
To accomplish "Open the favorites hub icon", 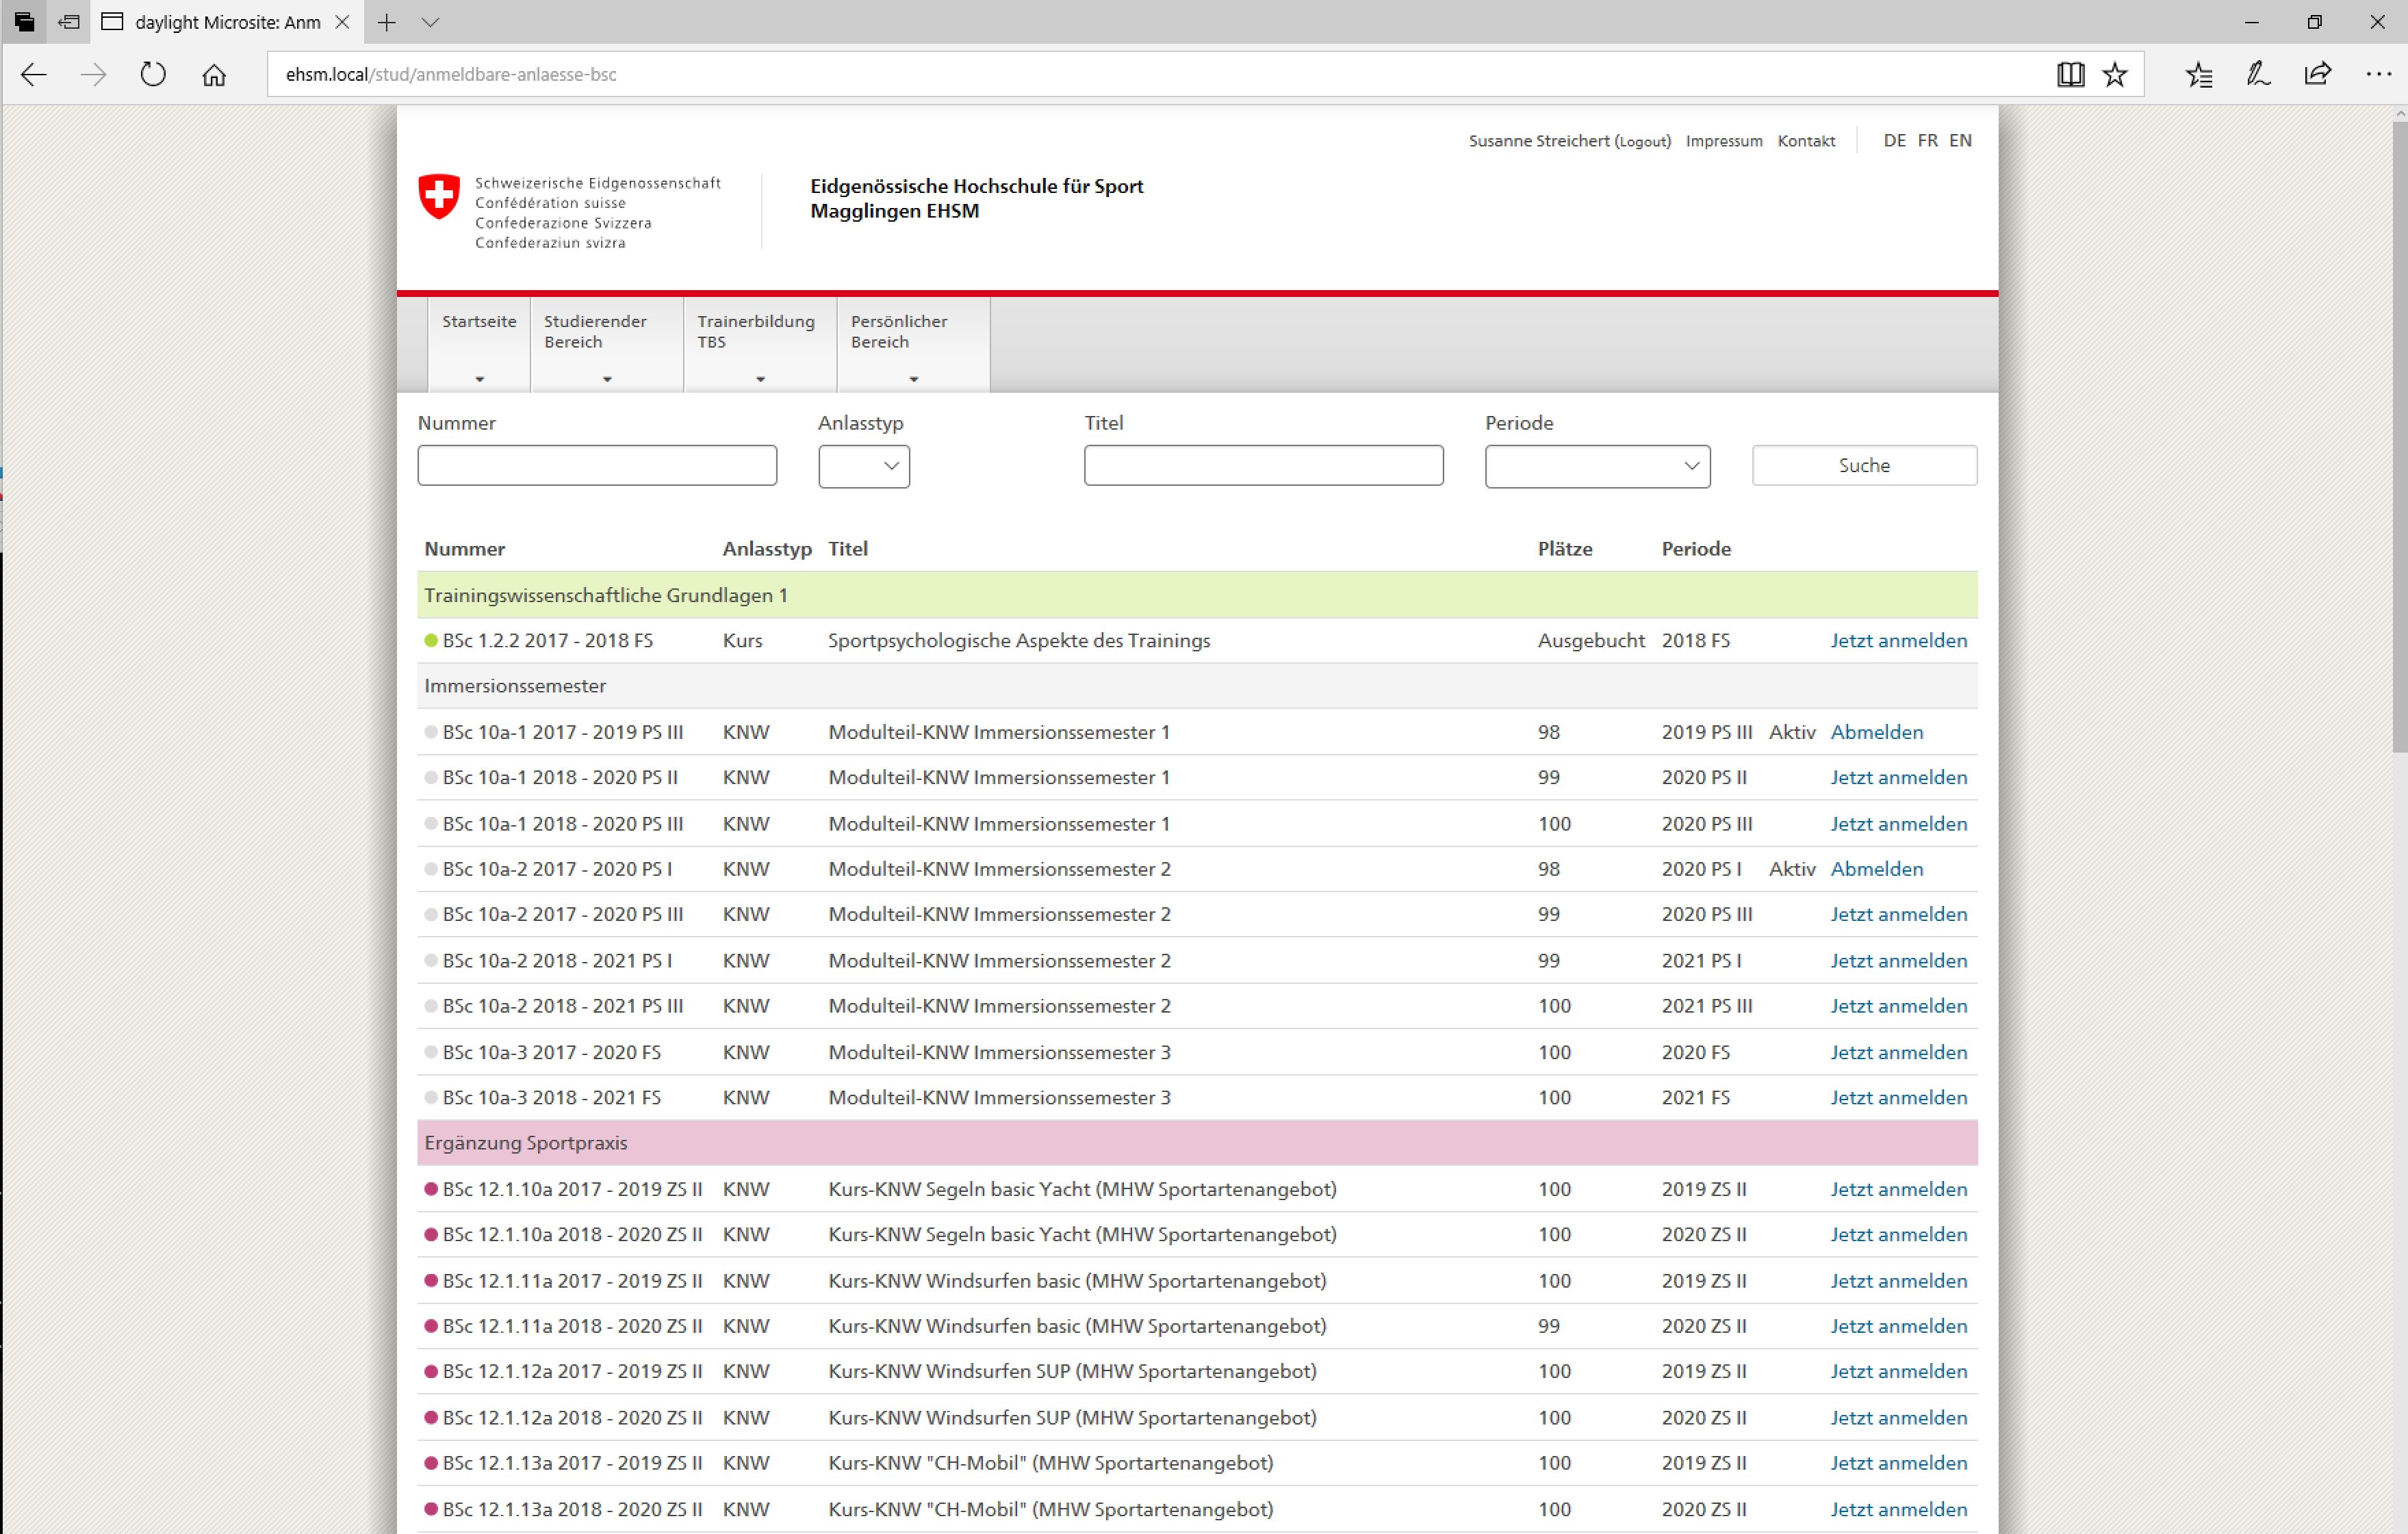I will 2198,74.
